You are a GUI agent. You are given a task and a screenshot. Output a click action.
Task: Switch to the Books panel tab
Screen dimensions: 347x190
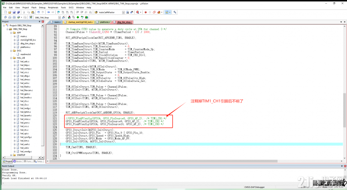(x=17, y=161)
